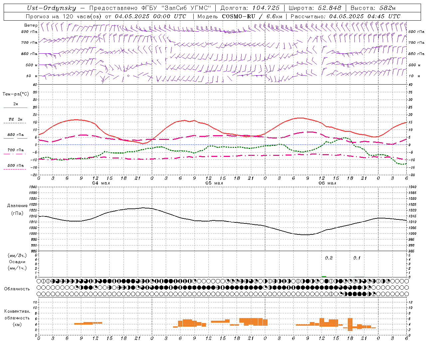
Task: Click the 'Давление' pressure panel label
Action: click(x=17, y=205)
